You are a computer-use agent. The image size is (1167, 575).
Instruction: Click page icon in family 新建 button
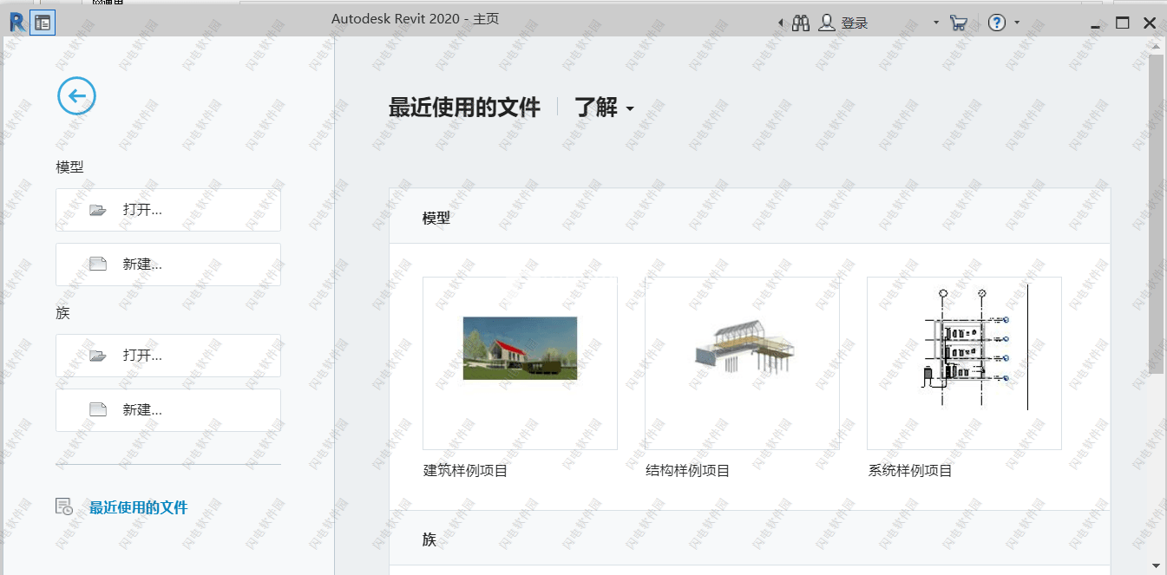(97, 410)
